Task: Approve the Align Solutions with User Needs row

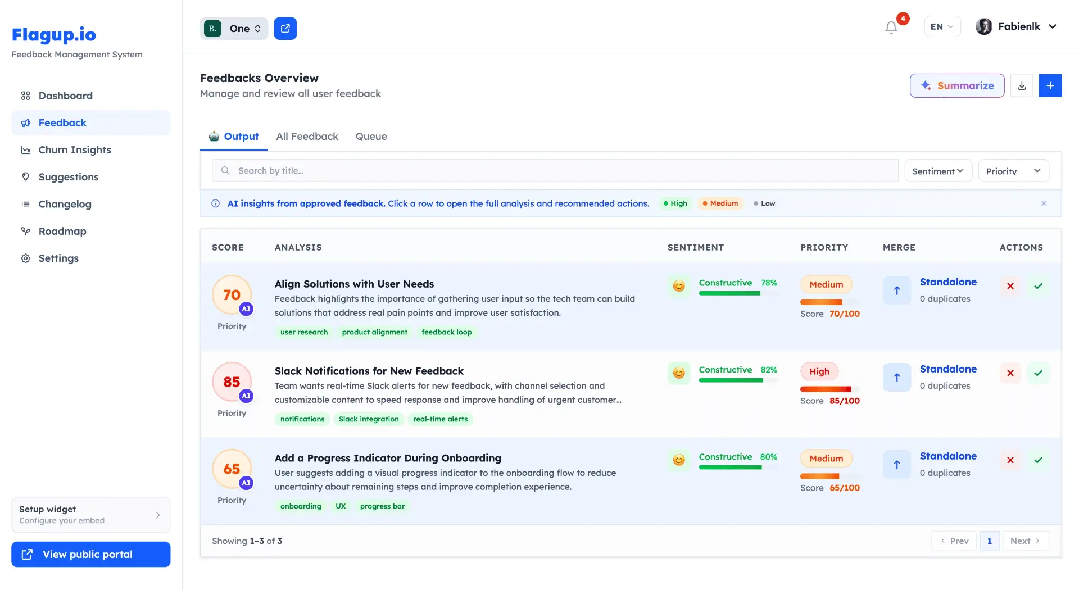Action: 1038,286
